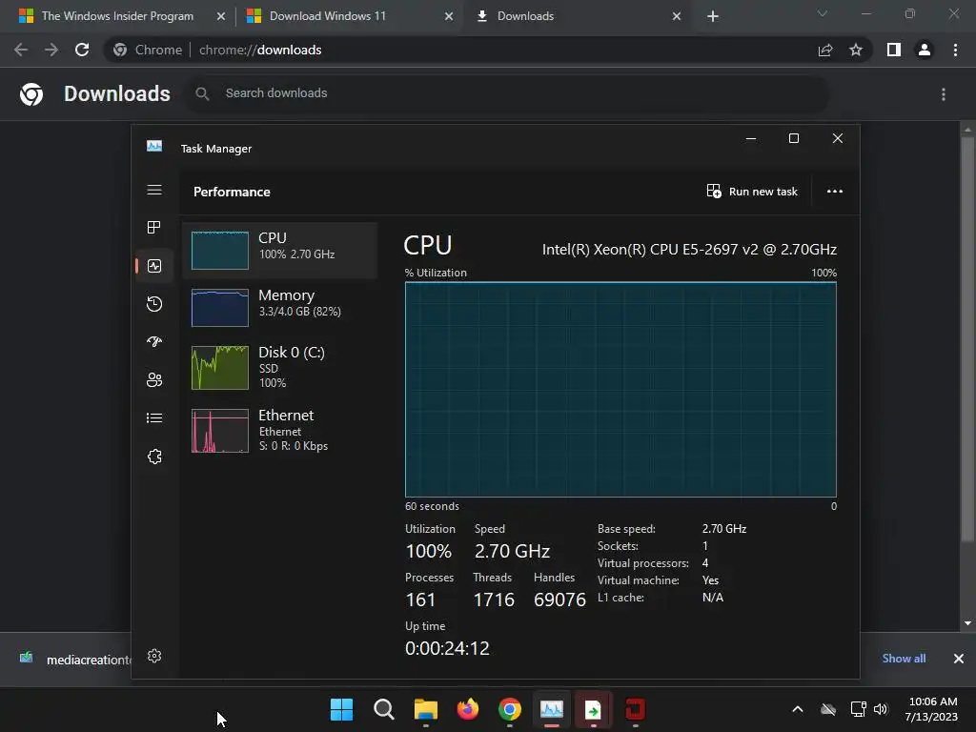Click Search downloads field

507,93
